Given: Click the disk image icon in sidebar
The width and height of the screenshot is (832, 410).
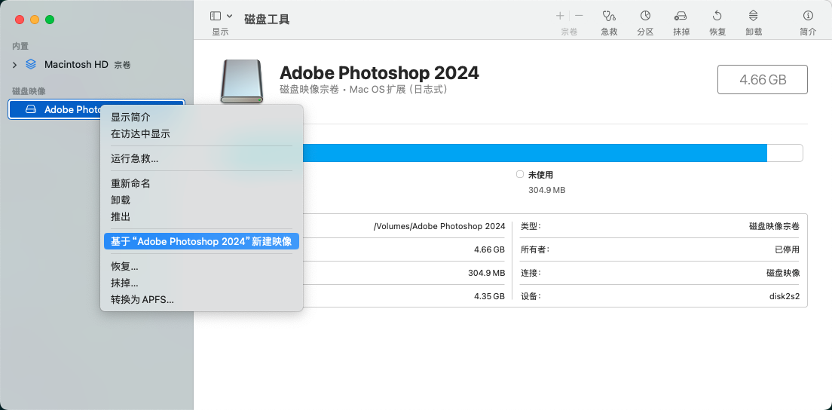Looking at the screenshot, I should (x=32, y=109).
